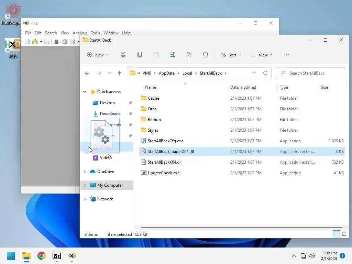352x264 pixels.
Task: Open the See more (three dots) menu
Action: pyautogui.click(x=286, y=55)
